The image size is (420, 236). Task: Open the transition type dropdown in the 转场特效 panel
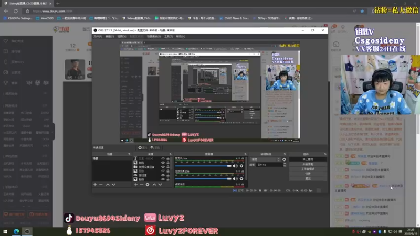tap(265, 159)
